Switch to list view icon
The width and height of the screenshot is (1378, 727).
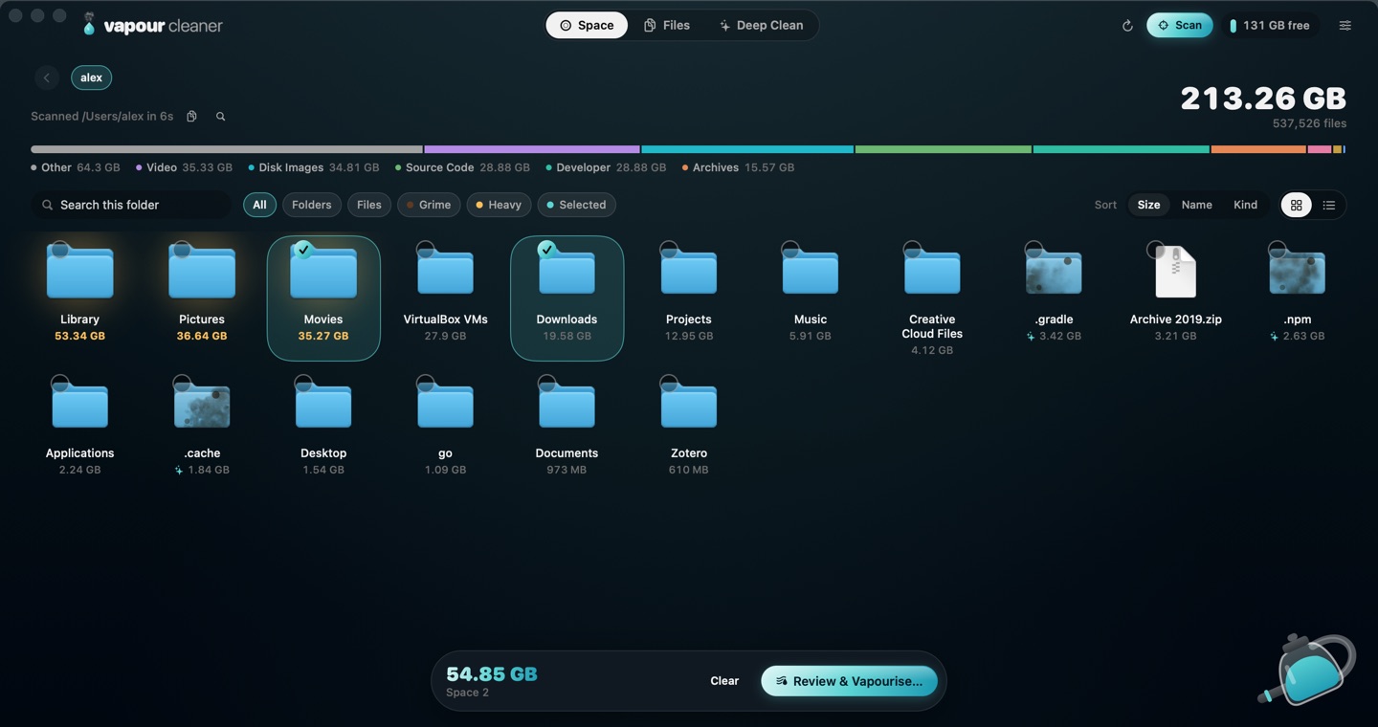coord(1328,205)
